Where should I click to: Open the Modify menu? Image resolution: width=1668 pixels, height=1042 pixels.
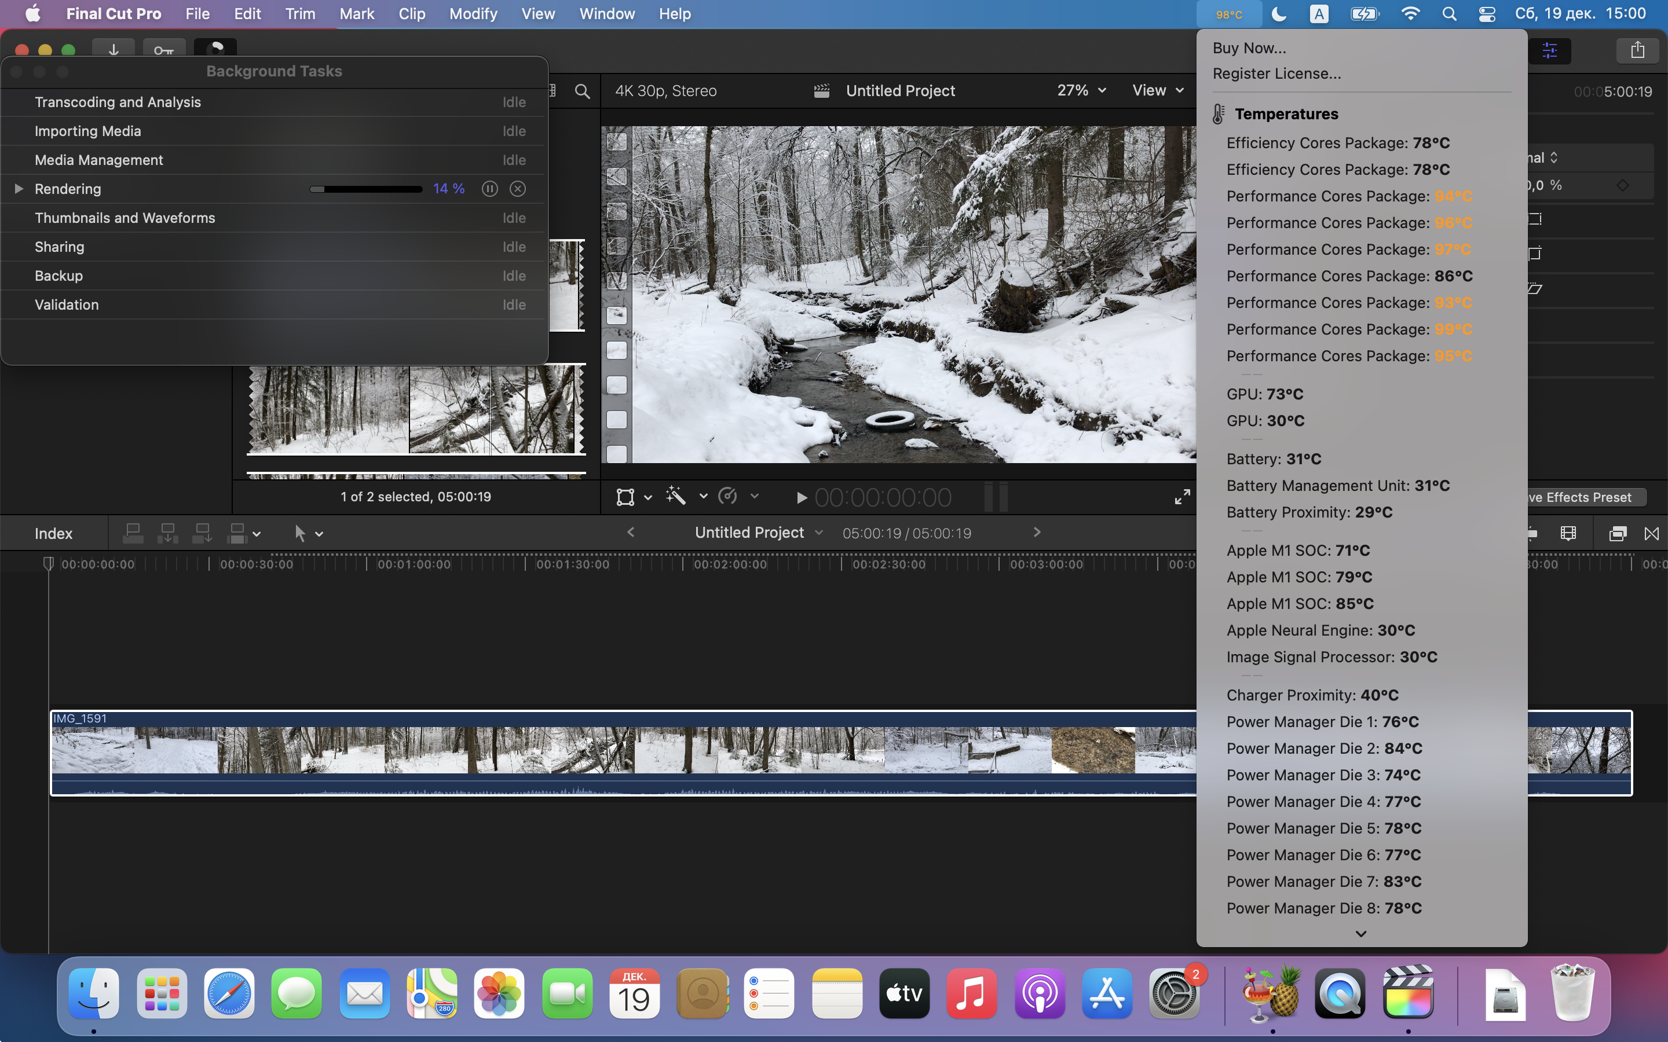pos(473,14)
